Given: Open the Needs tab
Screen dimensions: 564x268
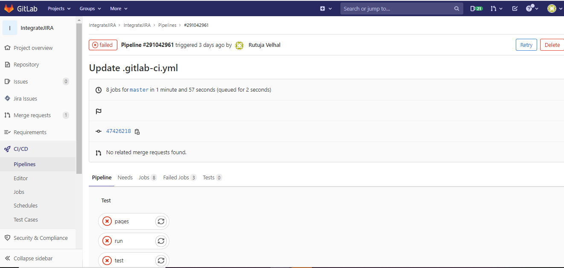Looking at the screenshot, I should (x=125, y=177).
